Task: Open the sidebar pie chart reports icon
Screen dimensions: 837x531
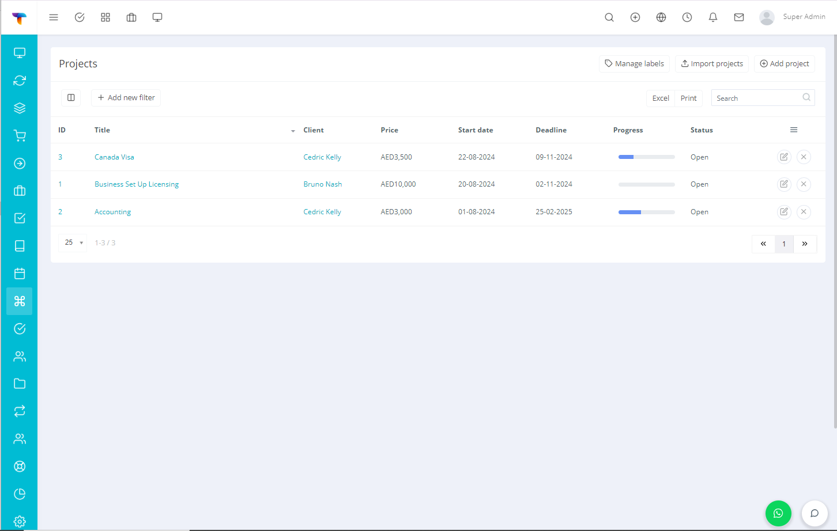Action: [20, 494]
